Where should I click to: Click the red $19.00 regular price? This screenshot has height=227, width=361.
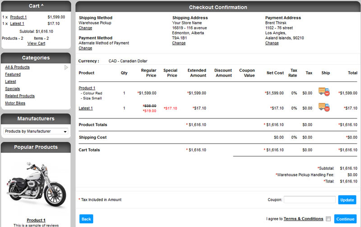click(x=149, y=111)
